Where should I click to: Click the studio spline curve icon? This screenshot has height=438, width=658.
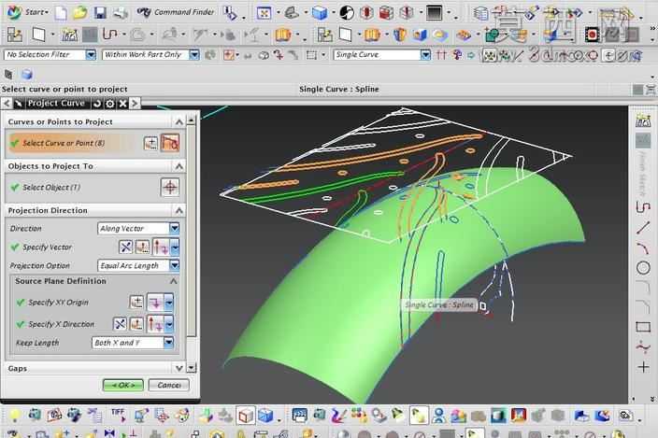(110, 35)
